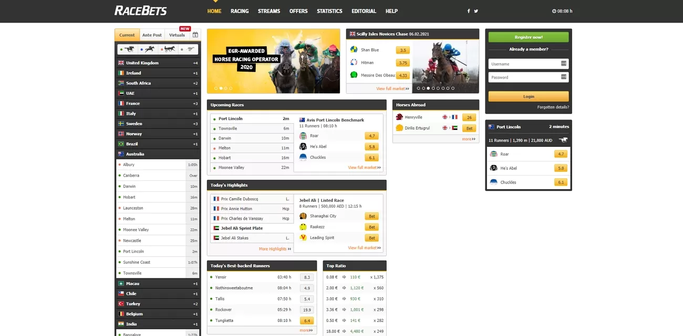683x336 pixels.
Task: Expand Macau race list
Action: pyautogui.click(x=158, y=284)
